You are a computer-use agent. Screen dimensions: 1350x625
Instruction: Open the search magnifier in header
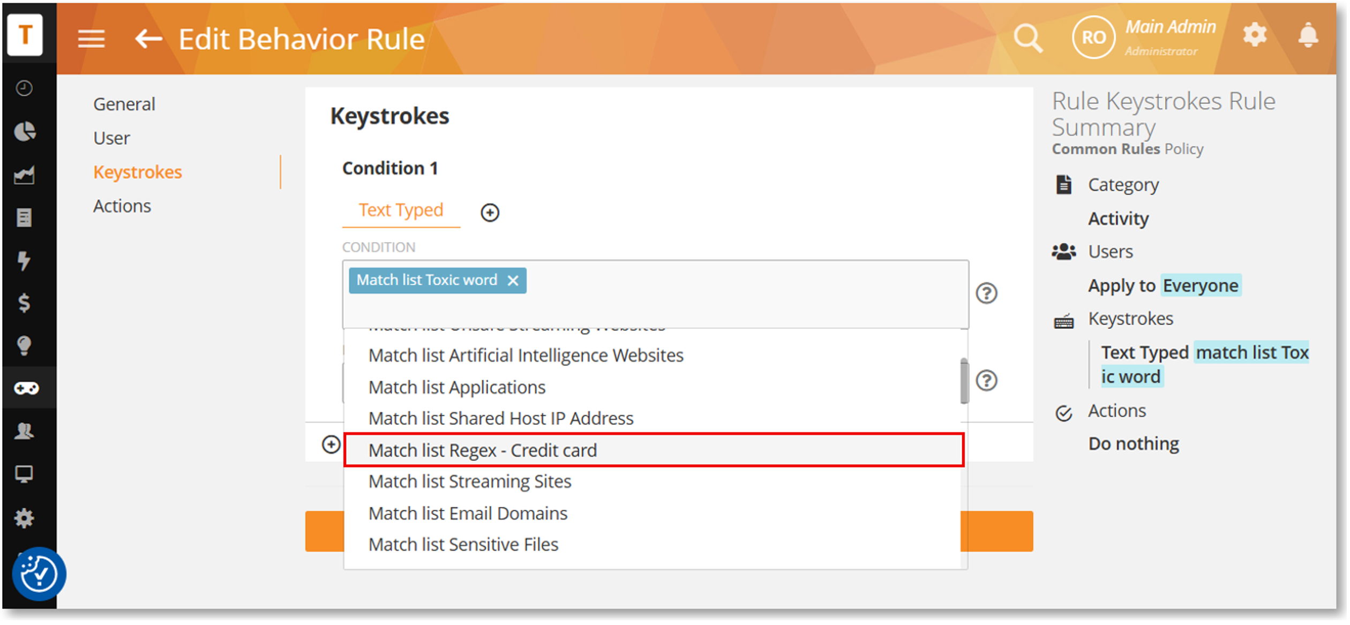1027,38
